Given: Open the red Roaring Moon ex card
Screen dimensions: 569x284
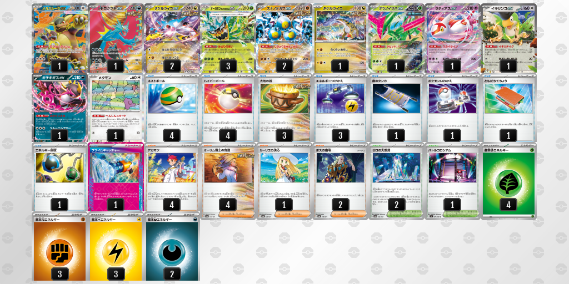Looking at the screenshot, I should click(x=116, y=38).
